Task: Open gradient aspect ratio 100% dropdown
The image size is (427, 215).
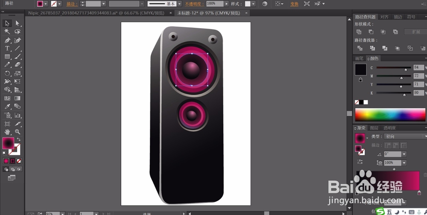Action: pos(404,163)
